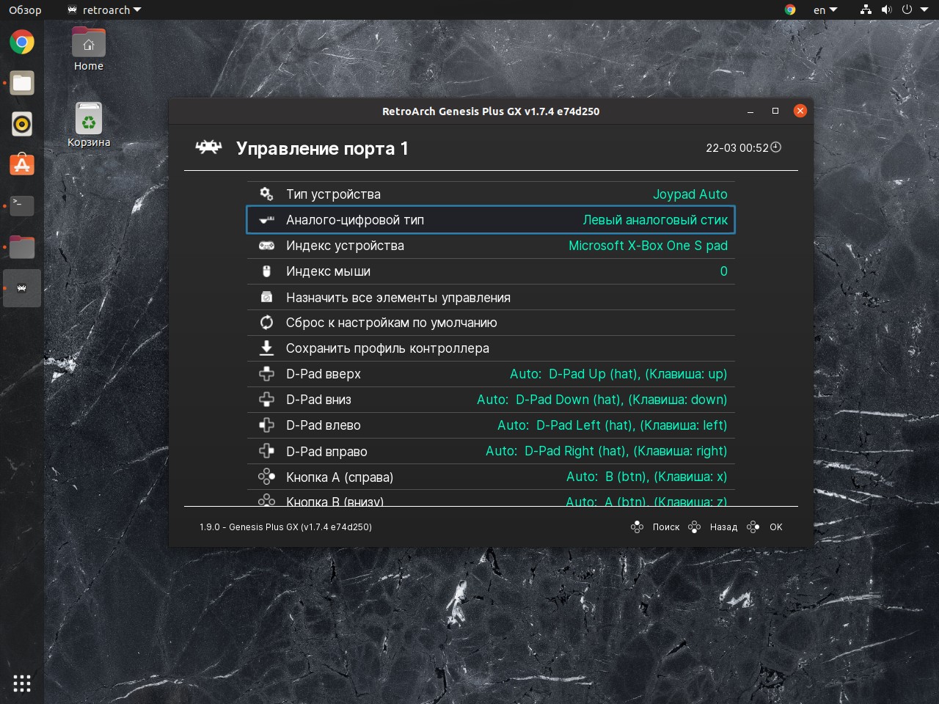Click the D-Pad Right (hat) binding value
Image resolution: width=939 pixels, height=704 pixels.
[606, 451]
